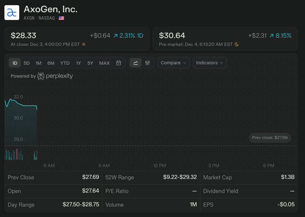
Task: Click the At close: Dec 3 timestamp
Action: (x=45, y=44)
